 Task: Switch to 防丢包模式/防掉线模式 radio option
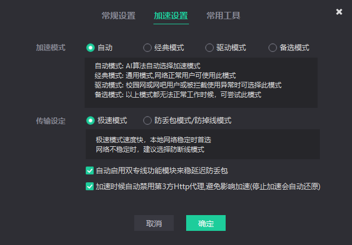(148, 120)
